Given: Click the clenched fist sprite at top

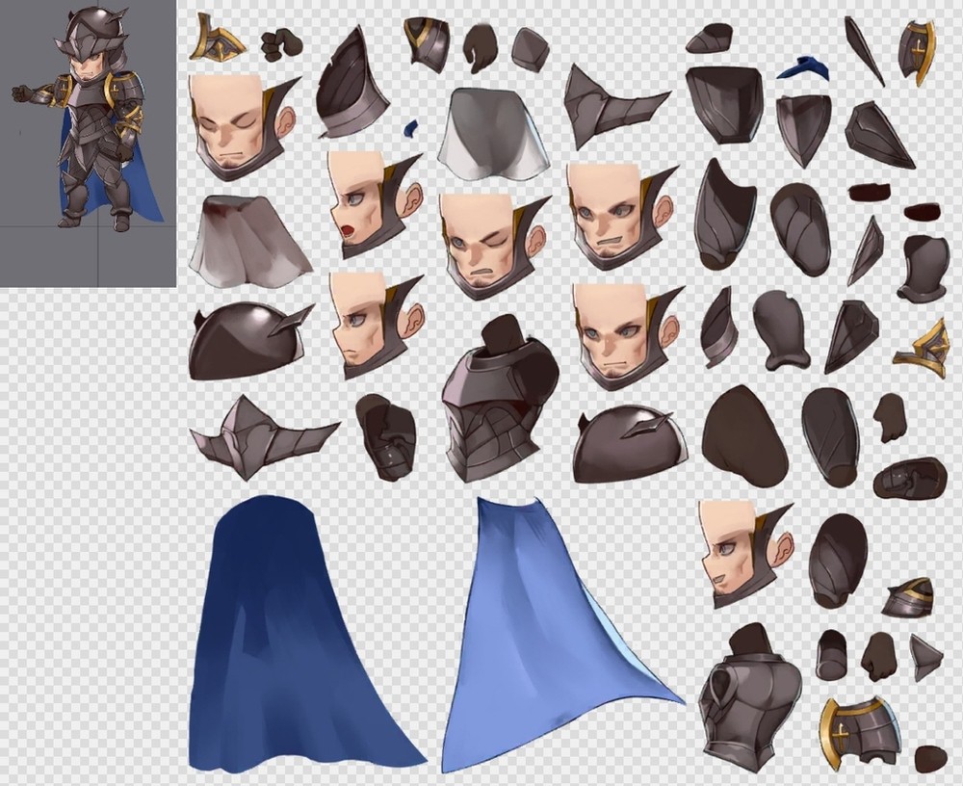Looking at the screenshot, I should pyautogui.click(x=280, y=42).
